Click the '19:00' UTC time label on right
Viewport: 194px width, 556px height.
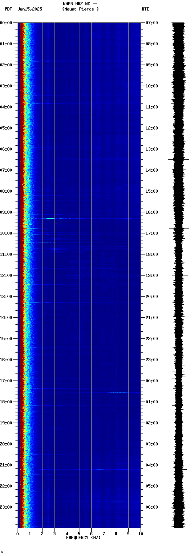point(152,276)
